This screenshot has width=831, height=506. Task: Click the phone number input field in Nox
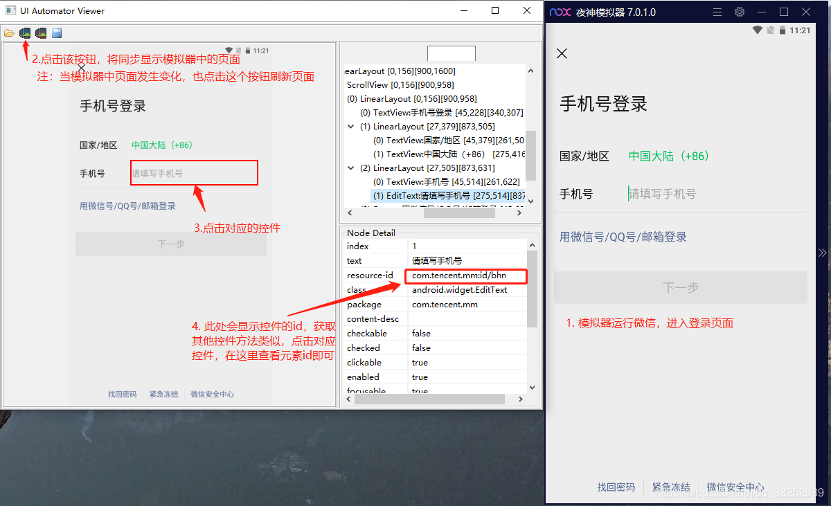(717, 194)
